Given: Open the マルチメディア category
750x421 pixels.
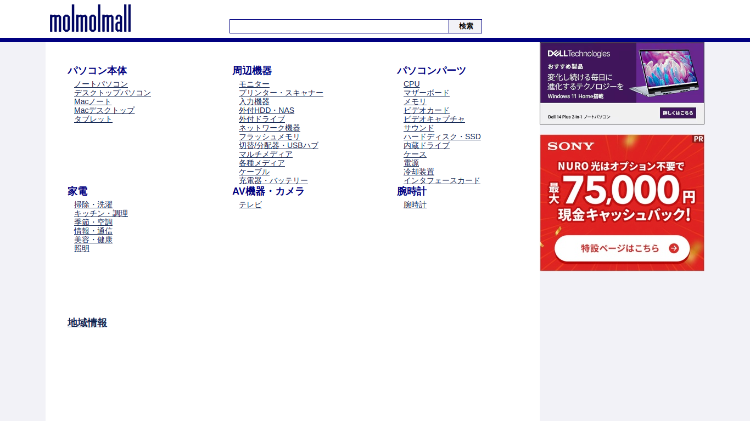Looking at the screenshot, I should point(266,154).
